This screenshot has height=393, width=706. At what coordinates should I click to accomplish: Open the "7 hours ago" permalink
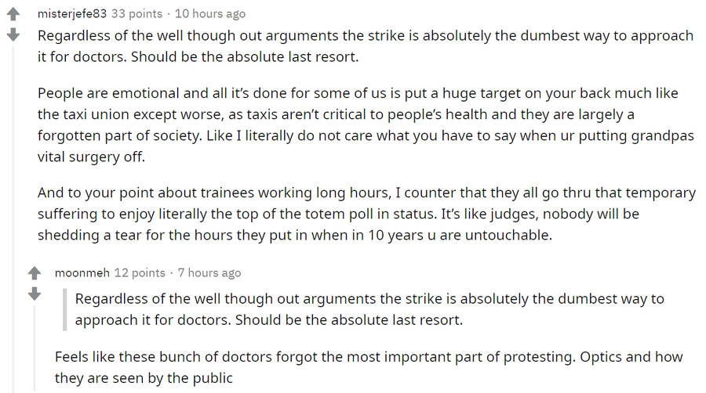click(x=209, y=272)
